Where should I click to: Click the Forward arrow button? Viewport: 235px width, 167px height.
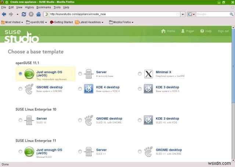tap(11, 14)
